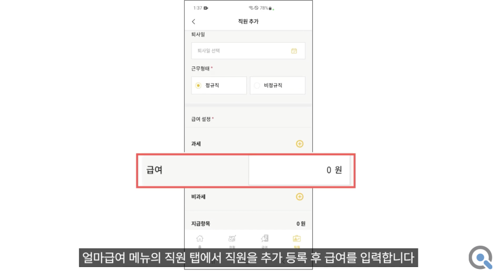The image size is (497, 271).
Task: Add a taxable item with 과세 plus icon
Action: [x=299, y=144]
